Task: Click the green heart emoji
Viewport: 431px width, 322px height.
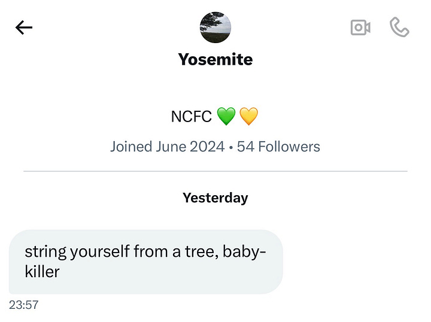Action: 226,116
